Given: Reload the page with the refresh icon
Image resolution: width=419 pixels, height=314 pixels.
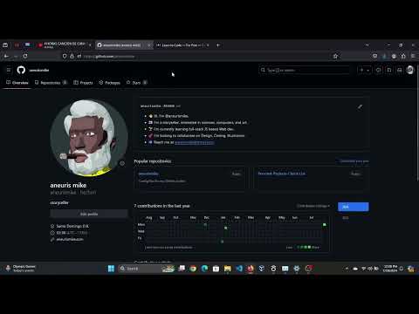Looking at the screenshot, I should (x=25, y=56).
